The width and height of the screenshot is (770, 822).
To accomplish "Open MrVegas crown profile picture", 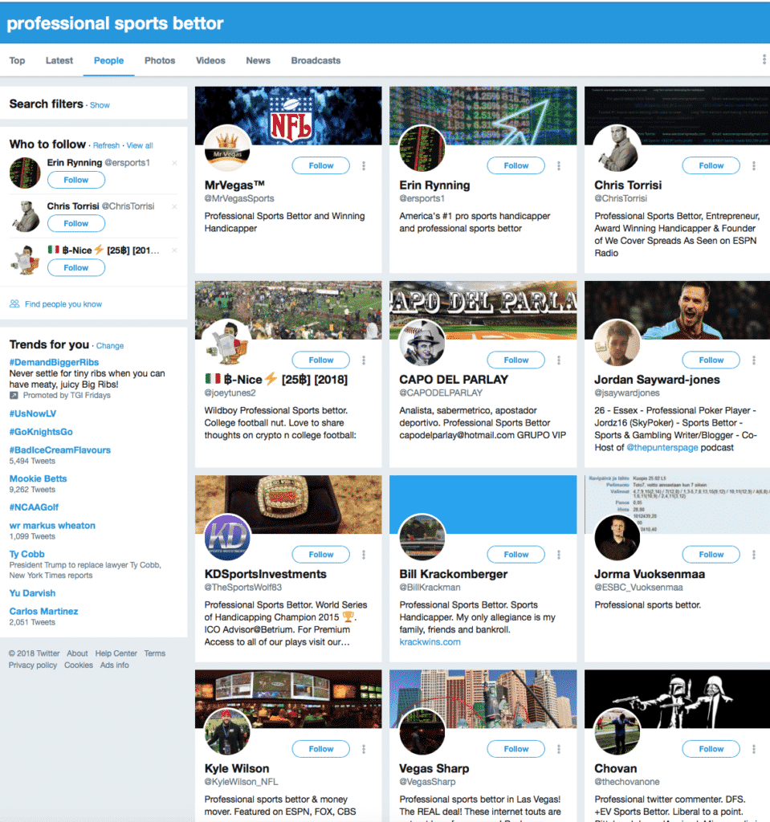I will (x=227, y=149).
